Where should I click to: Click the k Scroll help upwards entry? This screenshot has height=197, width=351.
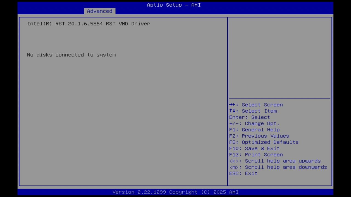(275, 161)
